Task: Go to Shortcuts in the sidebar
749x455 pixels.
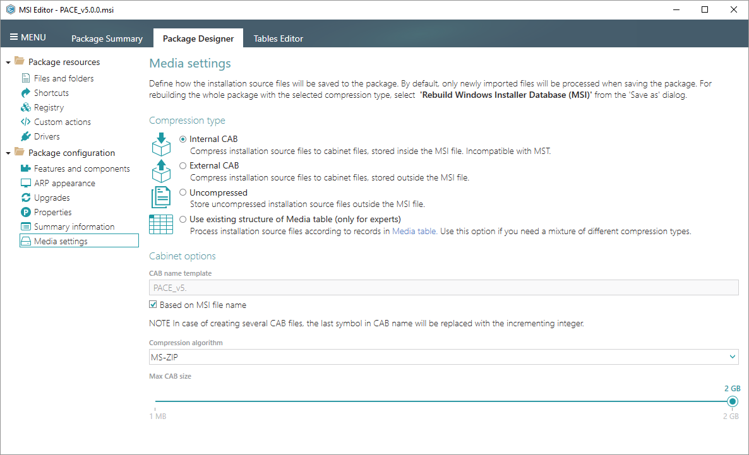Action: tap(51, 93)
